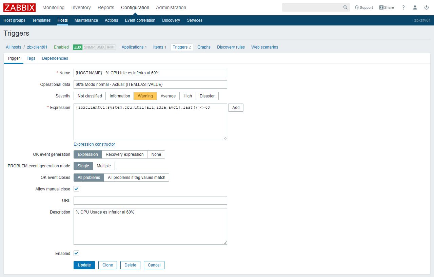Viewport: 434px width, 277px height.
Task: Click the Update button
Action: [x=84, y=265]
